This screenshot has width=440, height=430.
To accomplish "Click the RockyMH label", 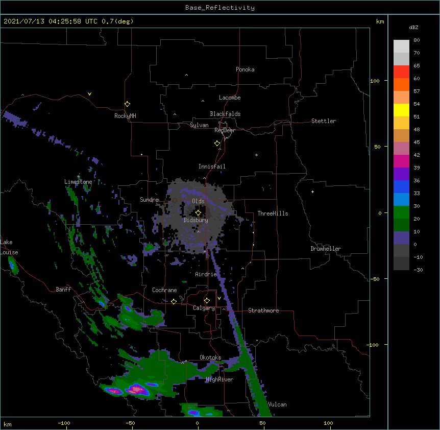I will coord(125,116).
